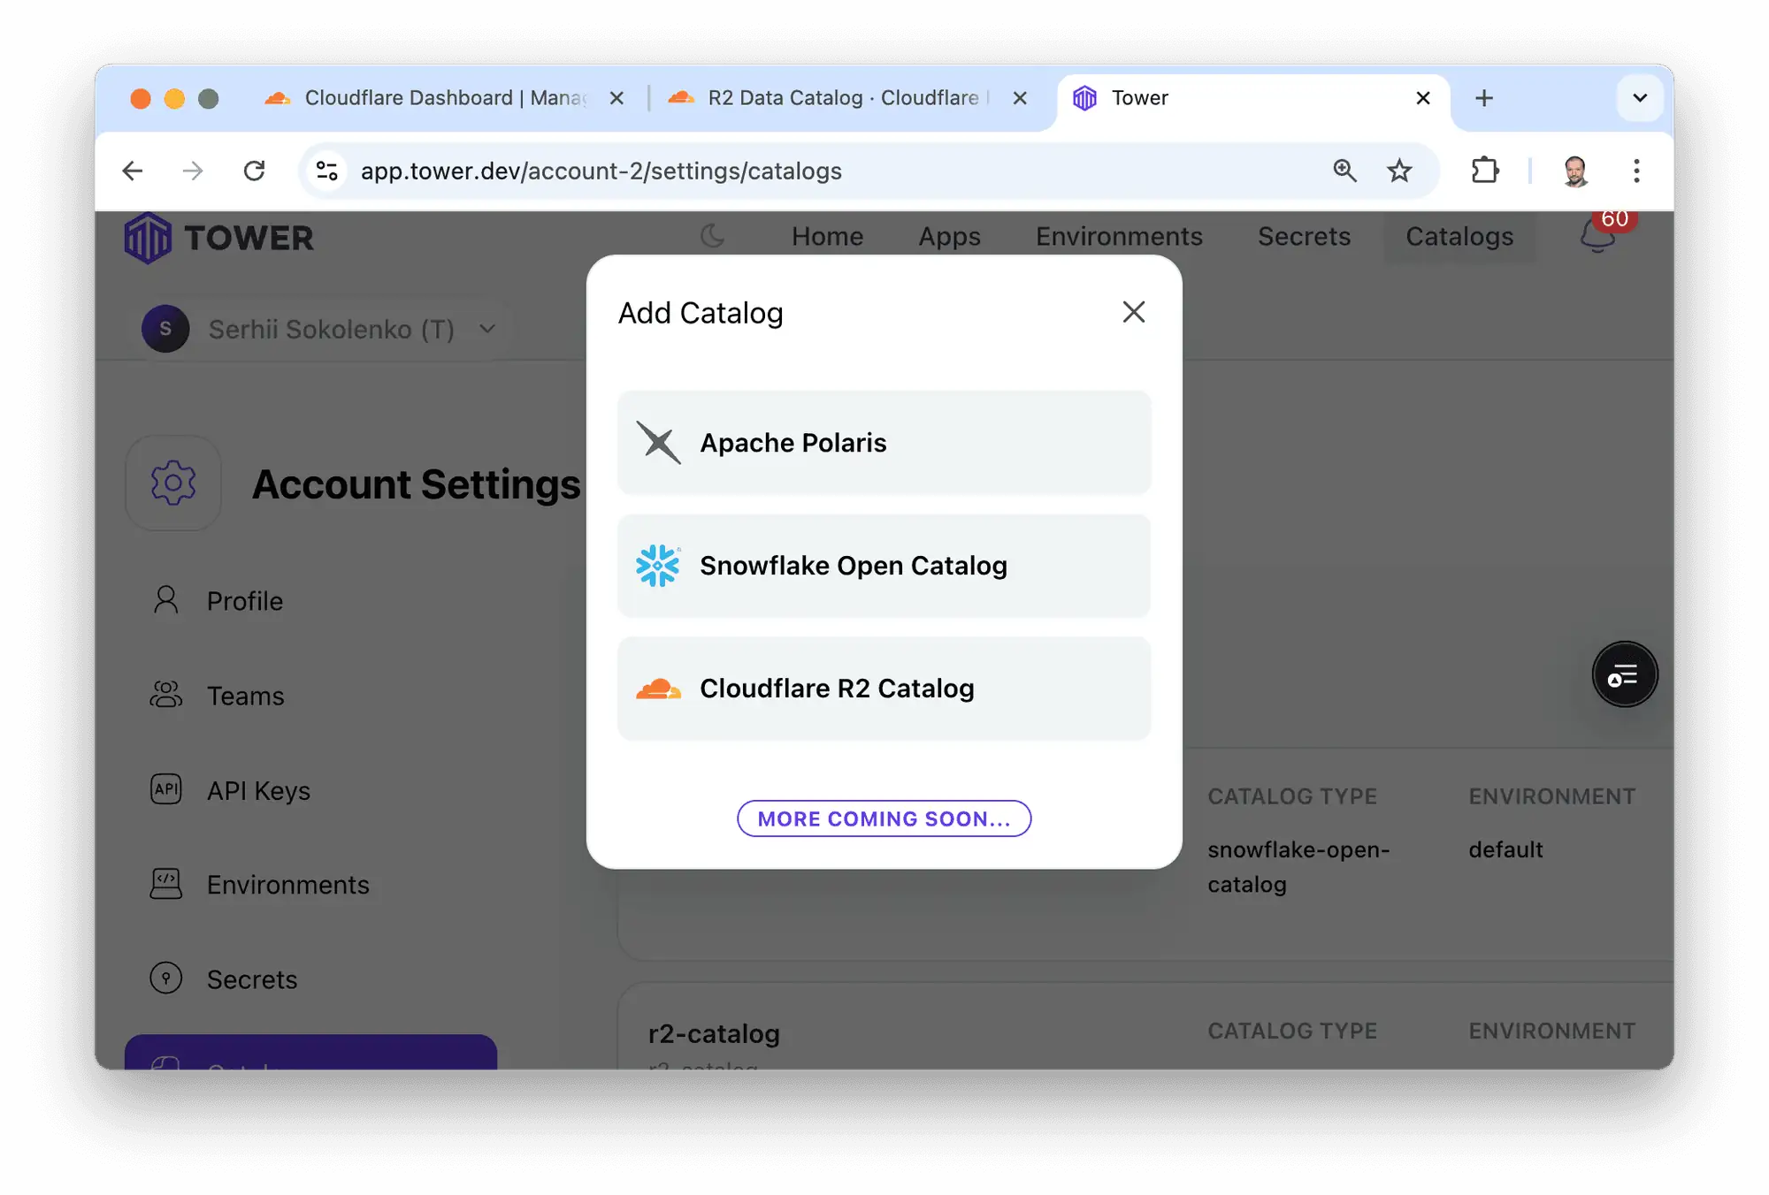Open Profile settings in sidebar
1769x1195 pixels.
click(244, 601)
